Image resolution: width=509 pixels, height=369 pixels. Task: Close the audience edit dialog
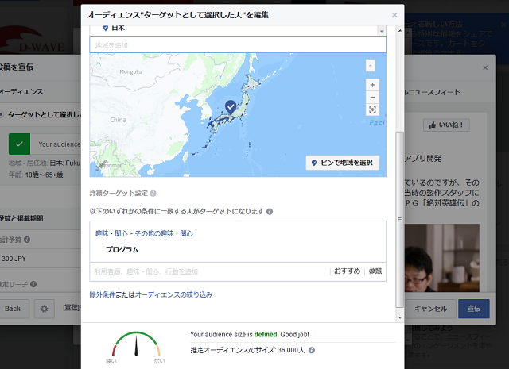[394, 14]
